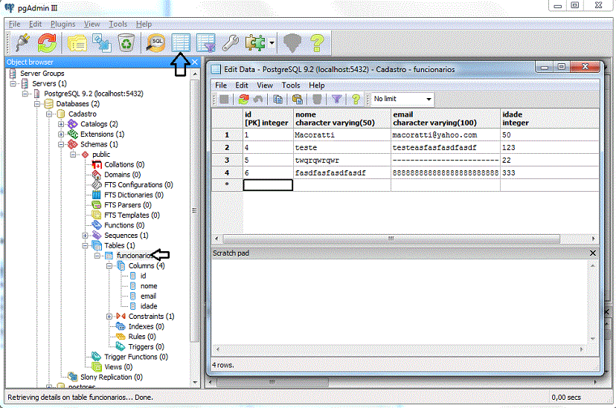Select Slony Replication (0) in tree

point(111,377)
